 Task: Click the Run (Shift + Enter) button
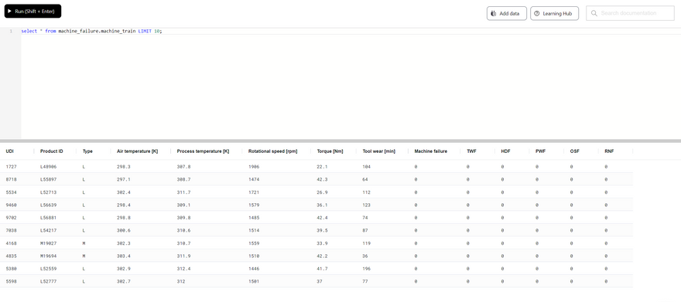click(x=33, y=12)
